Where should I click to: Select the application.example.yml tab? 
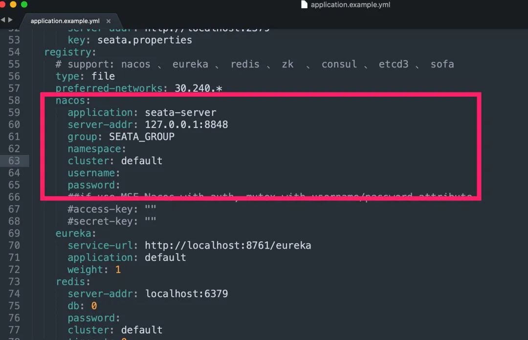point(65,21)
